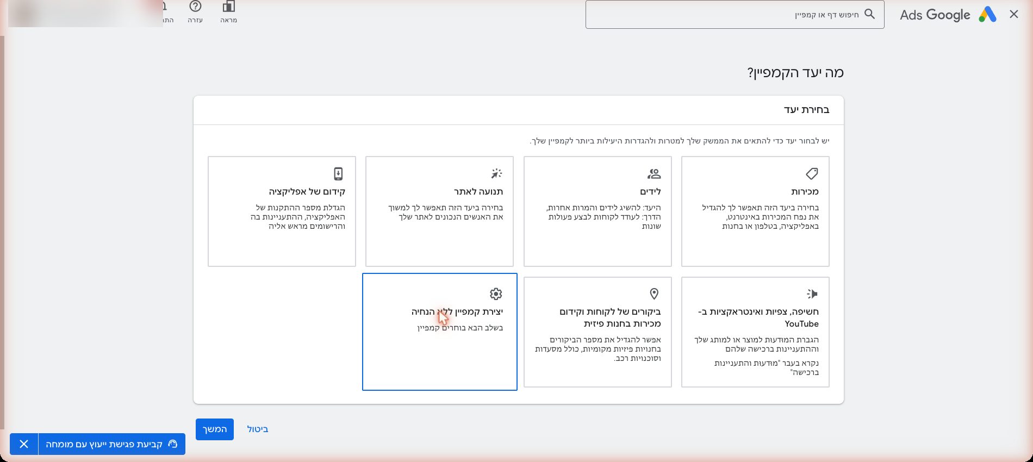Select the קידום של אפליקציה app promotion card
The width and height of the screenshot is (1033, 462).
282,211
